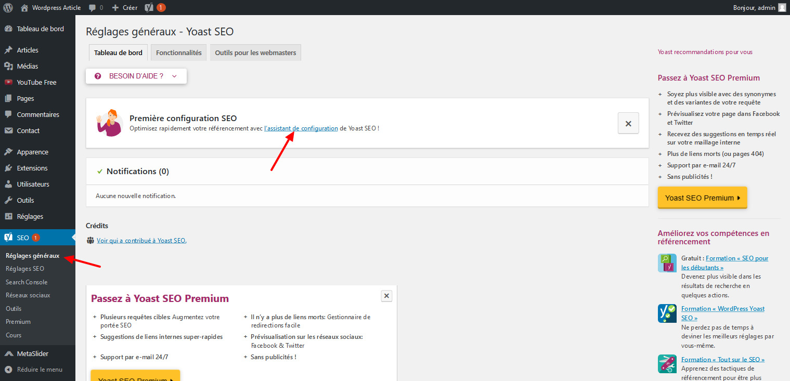
Task: Open the Wordpress Article site home link
Action: tap(50, 7)
